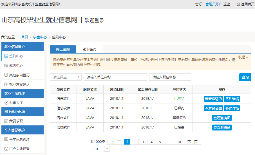255x155 pixels.
Task: Select the 网上签约 tab
Action: (x=63, y=49)
